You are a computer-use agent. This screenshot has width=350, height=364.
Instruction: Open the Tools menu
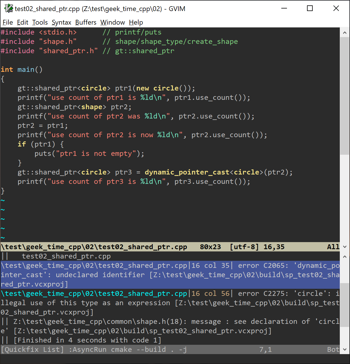pyautogui.click(x=40, y=22)
